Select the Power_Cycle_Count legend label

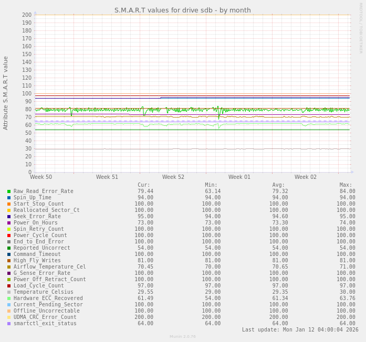[x=40, y=235]
